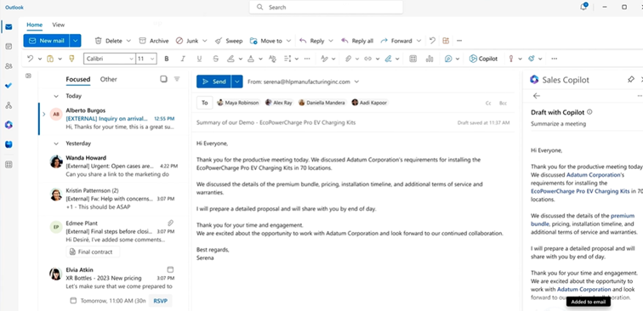643x311 pixels.
Task: Select the Maya Robinson recipient chip
Action: tap(238, 103)
